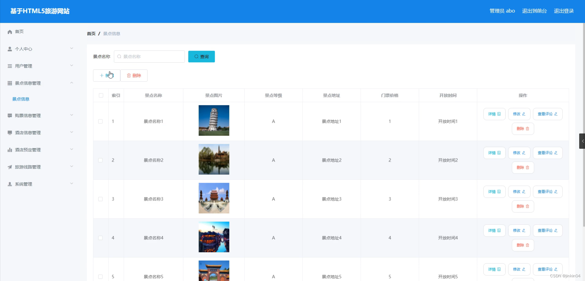Screen dimensions: 585x281
Task: Click the leaning tower thumbnail for 景点名称1
Action: (x=214, y=120)
